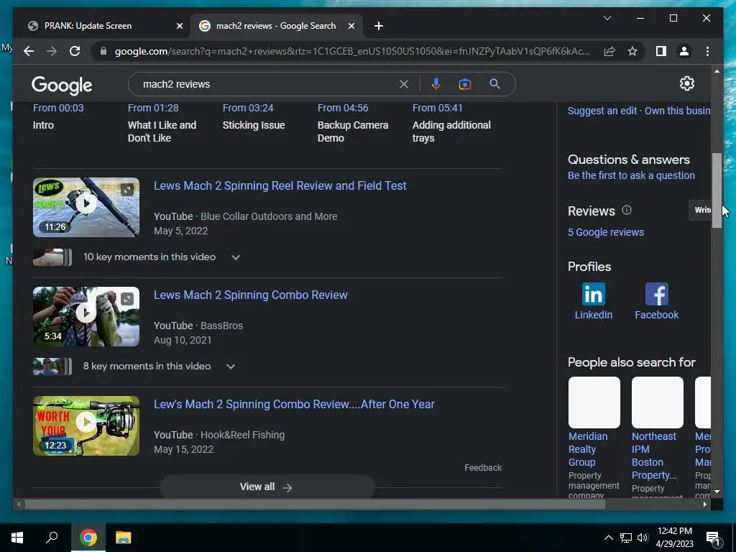Click the Write a review button
The image size is (736, 552).
[701, 210]
